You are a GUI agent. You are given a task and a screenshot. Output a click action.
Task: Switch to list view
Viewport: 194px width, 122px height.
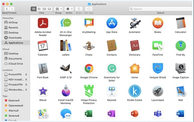39,9
